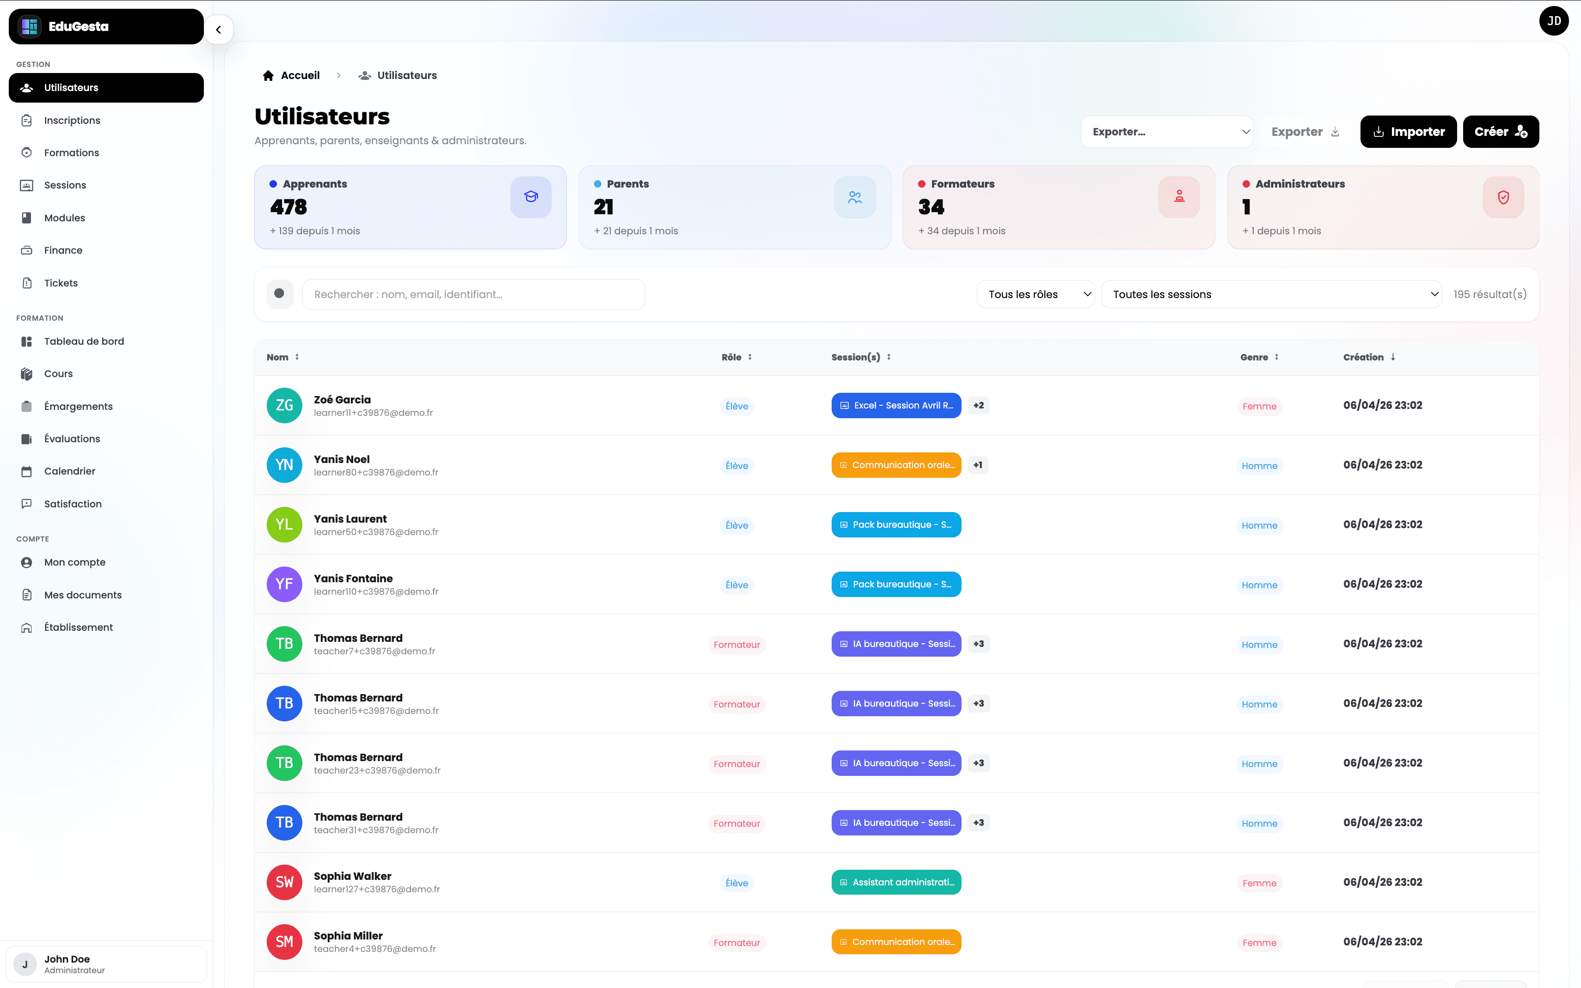Image resolution: width=1581 pixels, height=988 pixels.
Task: Open the Tickets section
Action: [61, 282]
